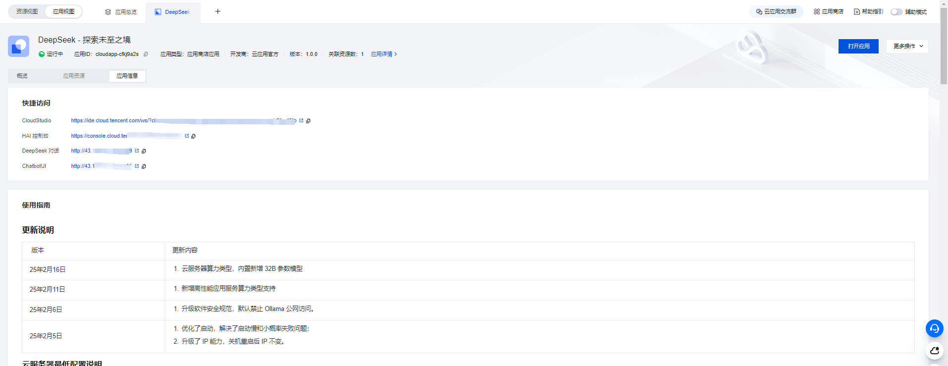The height and width of the screenshot is (366, 948).
Task: Click the 25年2月5日 version cell
Action: pyautogui.click(x=94, y=336)
